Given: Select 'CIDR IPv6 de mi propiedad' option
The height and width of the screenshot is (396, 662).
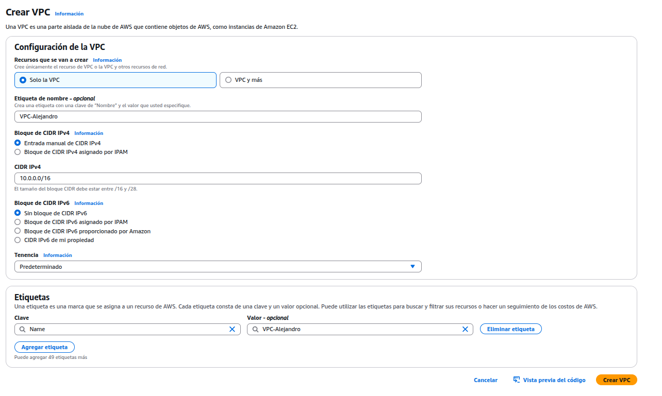Looking at the screenshot, I should point(18,240).
